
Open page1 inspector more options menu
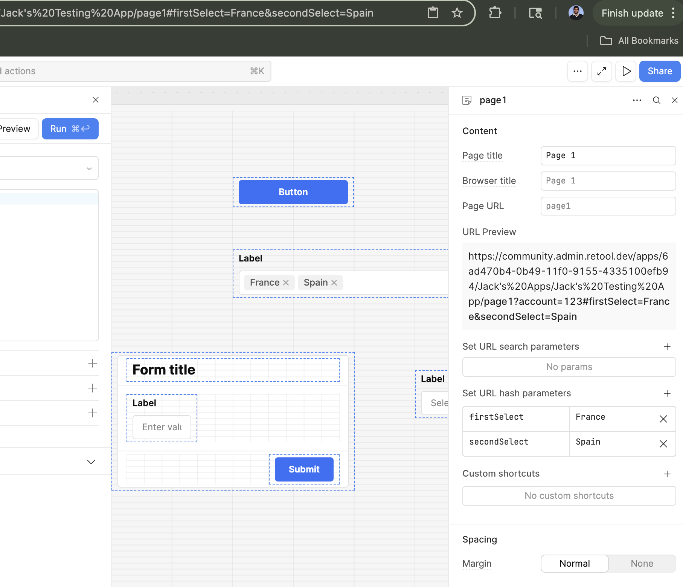(637, 100)
